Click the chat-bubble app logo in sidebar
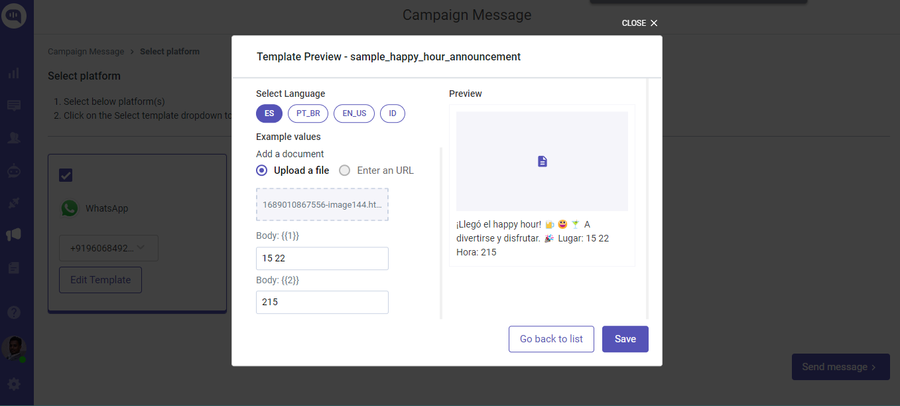The height and width of the screenshot is (406, 900). pyautogui.click(x=14, y=15)
